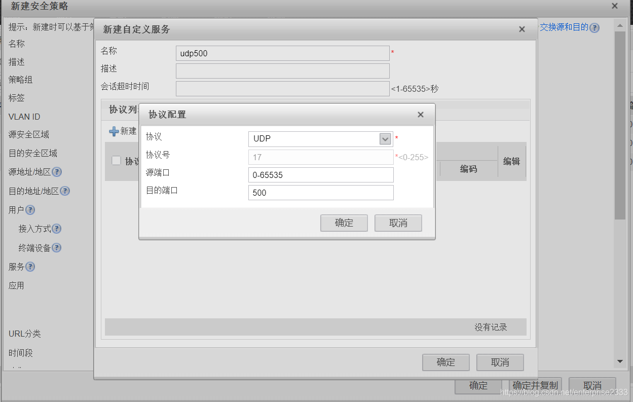Viewport: 633px width, 402px height.
Task: Click the VLAN ID label
Action: (24, 117)
